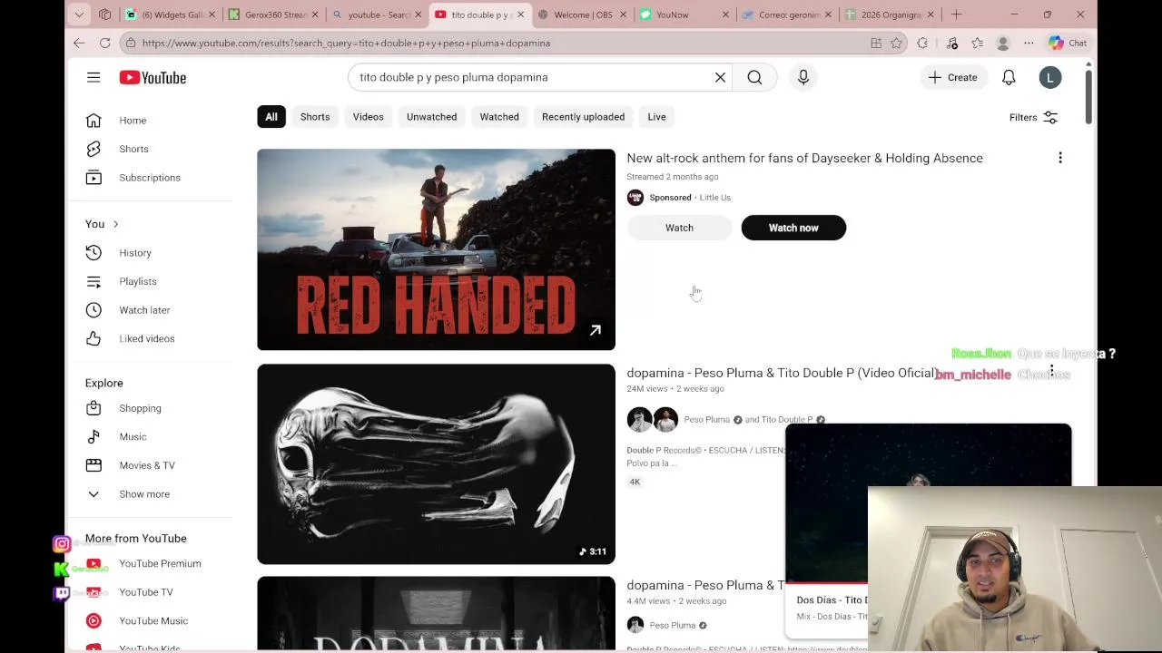Select the Watched filter chip
The height and width of the screenshot is (653, 1162).
(499, 116)
